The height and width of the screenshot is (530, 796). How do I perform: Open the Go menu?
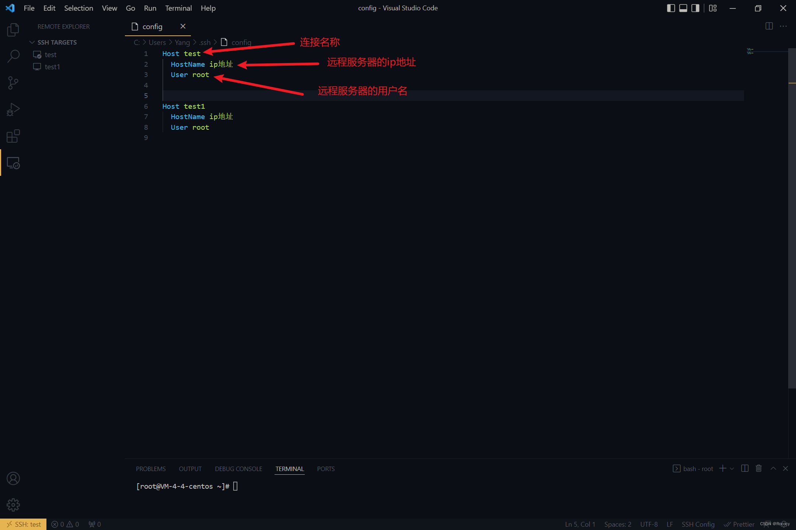click(x=130, y=8)
